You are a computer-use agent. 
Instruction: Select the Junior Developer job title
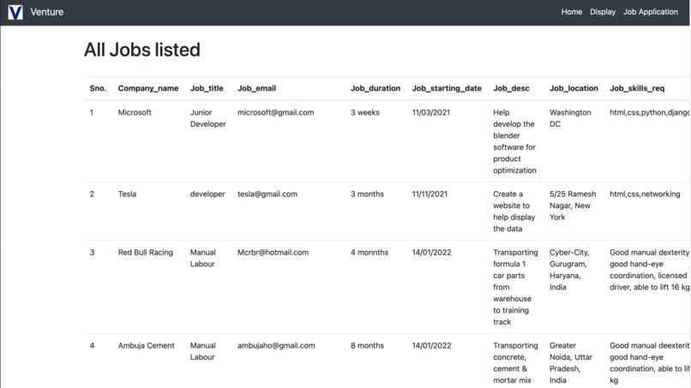click(208, 118)
